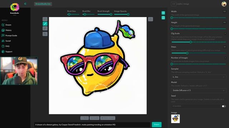Adjust the Brush Strength slider

coord(105,14)
